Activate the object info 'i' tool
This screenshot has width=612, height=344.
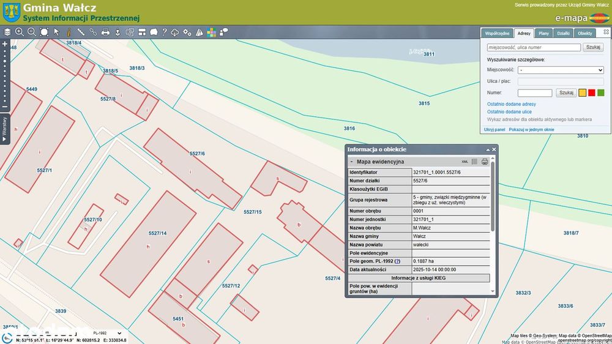pos(69,32)
